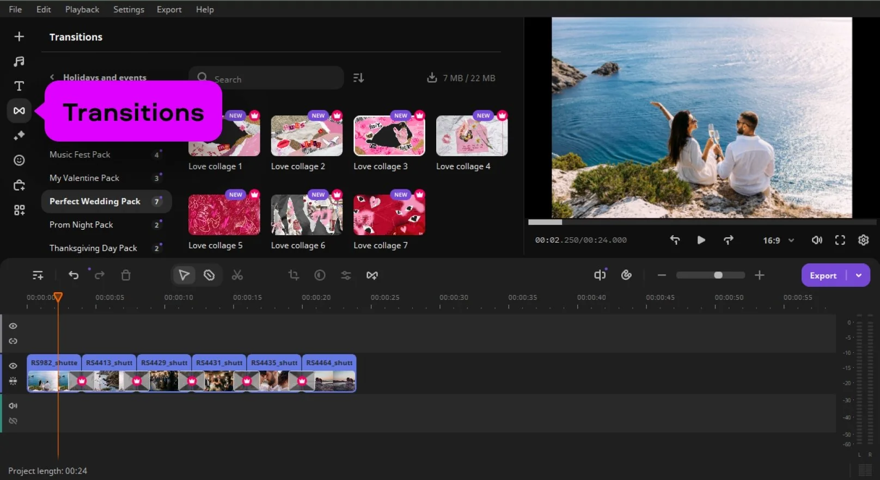Open the 16:9 aspect ratio dropdown

tap(778, 240)
